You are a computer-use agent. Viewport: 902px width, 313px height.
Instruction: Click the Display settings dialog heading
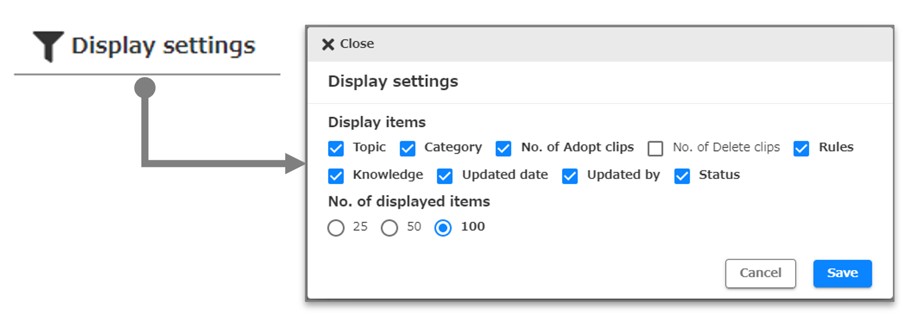coord(393,81)
